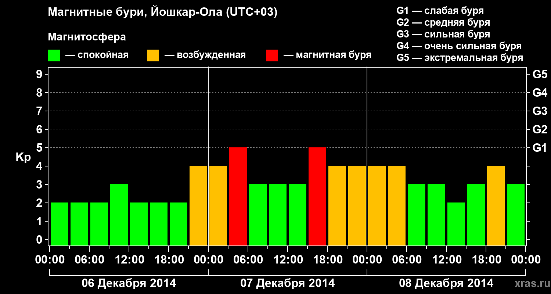The height and width of the screenshot is (294, 551).
Task: Click the yellow bar for 18:00–21:00 on 08 Декабря
Action: point(496,206)
